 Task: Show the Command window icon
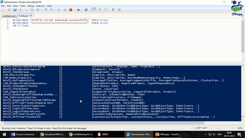coord(113,10)
